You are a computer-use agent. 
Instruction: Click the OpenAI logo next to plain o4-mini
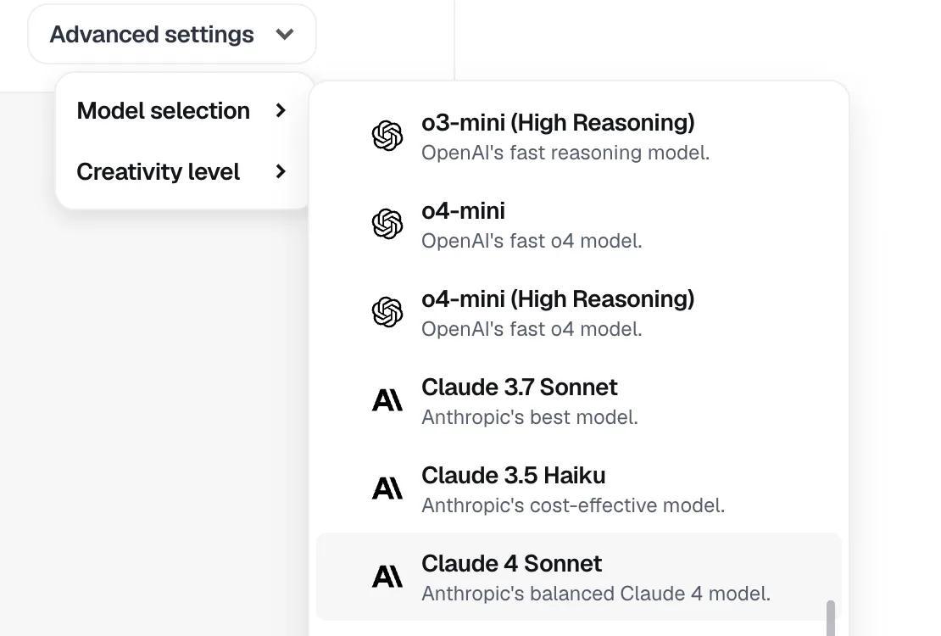tap(387, 224)
